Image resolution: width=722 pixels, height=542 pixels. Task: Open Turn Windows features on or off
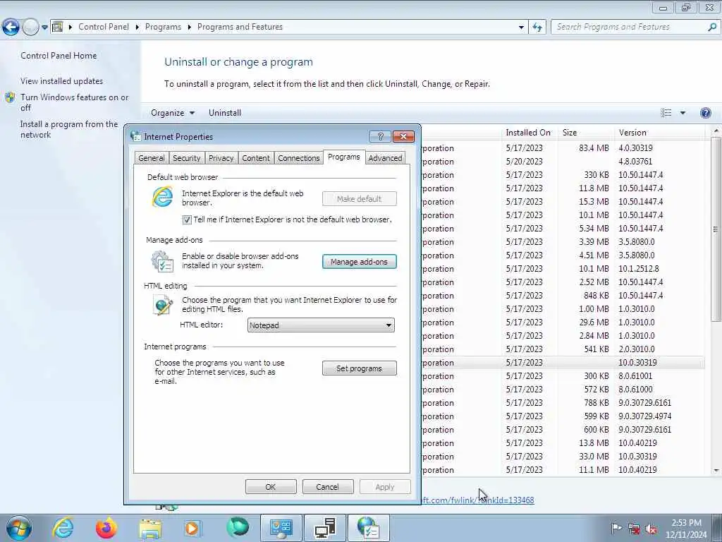[x=75, y=102]
